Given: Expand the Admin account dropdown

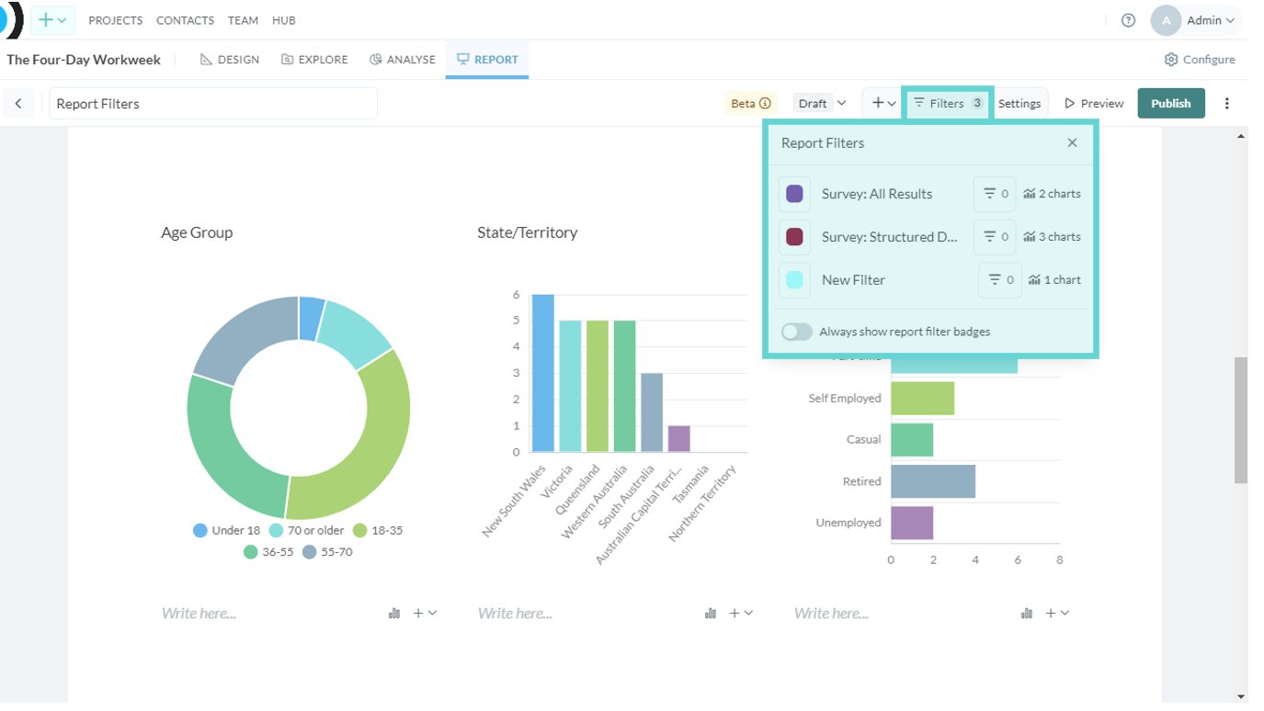Looking at the screenshot, I should point(1211,20).
